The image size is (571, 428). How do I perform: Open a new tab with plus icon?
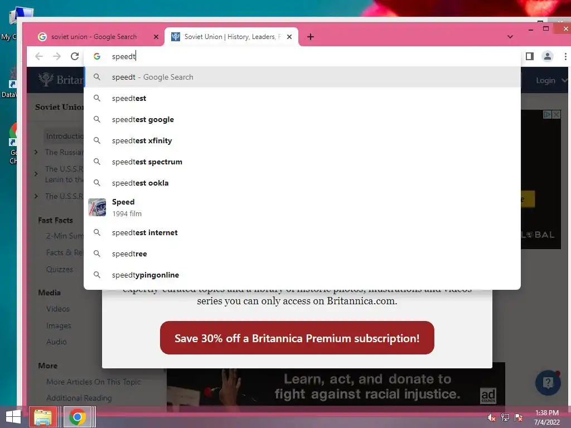tap(310, 37)
